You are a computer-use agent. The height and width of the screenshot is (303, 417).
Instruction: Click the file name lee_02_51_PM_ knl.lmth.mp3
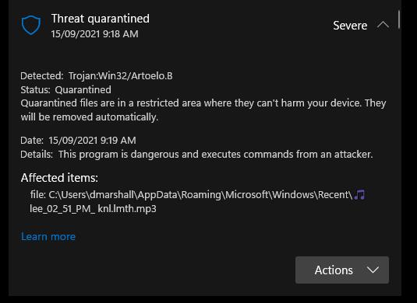click(93, 209)
